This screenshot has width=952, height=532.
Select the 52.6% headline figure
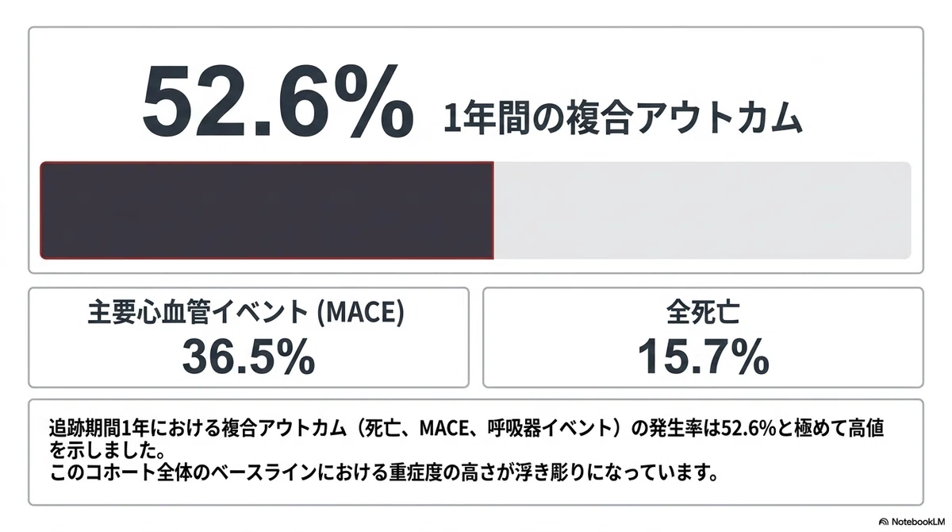278,101
